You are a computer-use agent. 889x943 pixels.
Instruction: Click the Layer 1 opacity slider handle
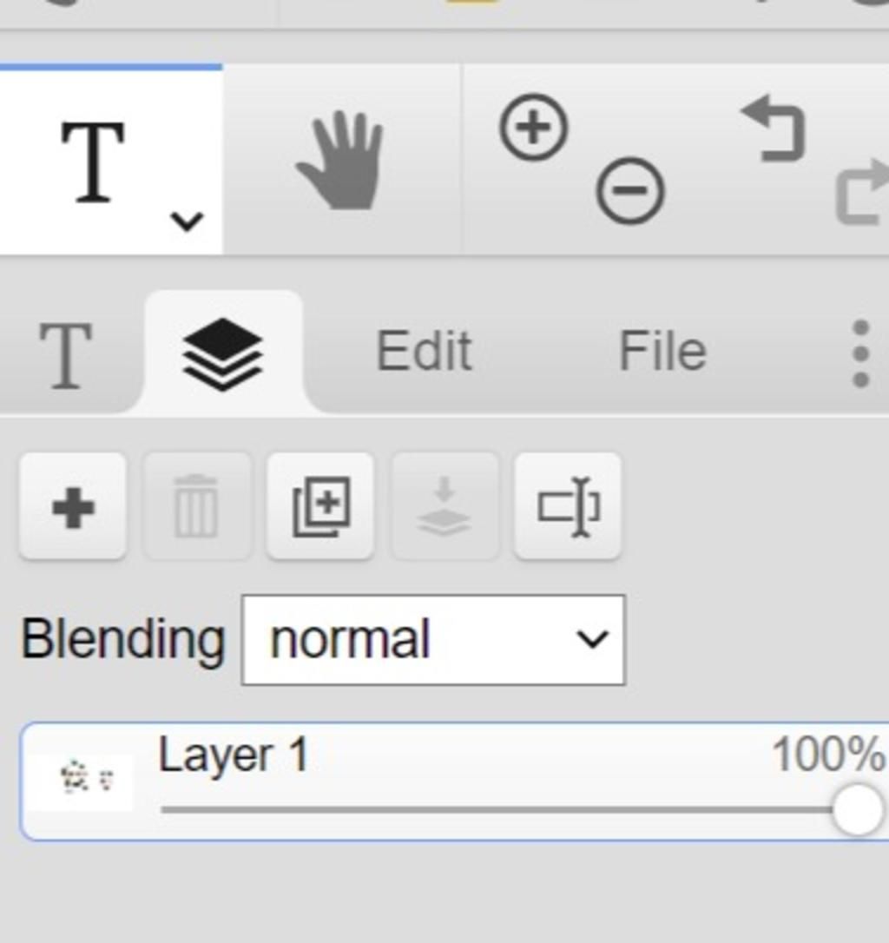point(858,809)
